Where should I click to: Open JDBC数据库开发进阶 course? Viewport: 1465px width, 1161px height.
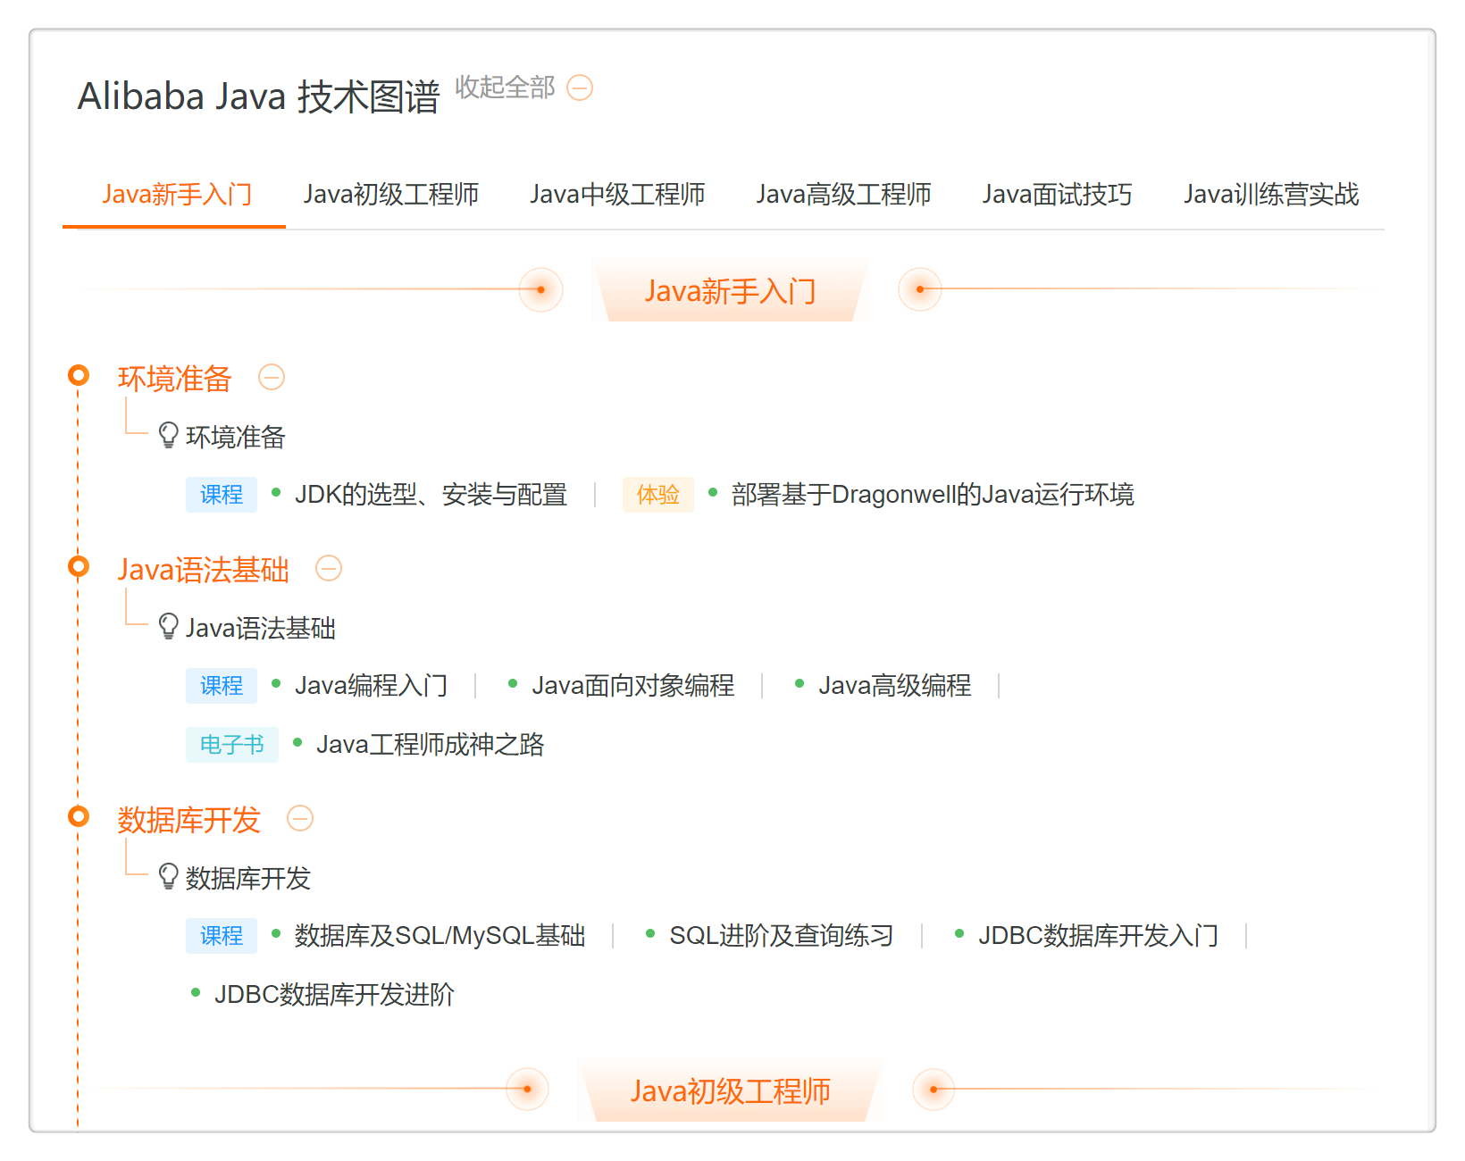[334, 994]
